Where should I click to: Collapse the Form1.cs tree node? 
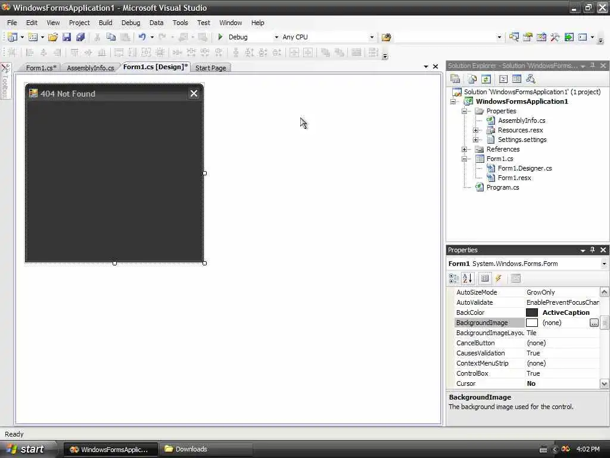[464, 159]
